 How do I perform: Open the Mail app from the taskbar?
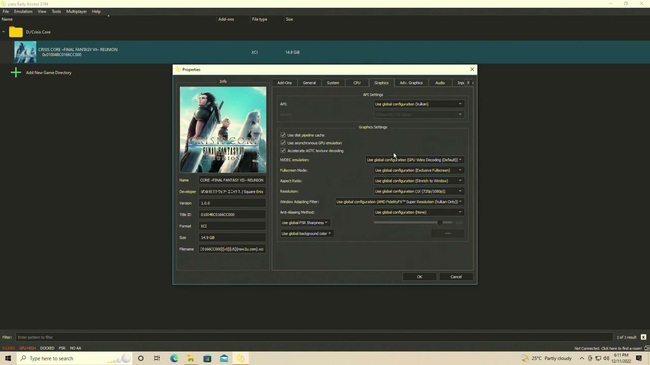224,358
